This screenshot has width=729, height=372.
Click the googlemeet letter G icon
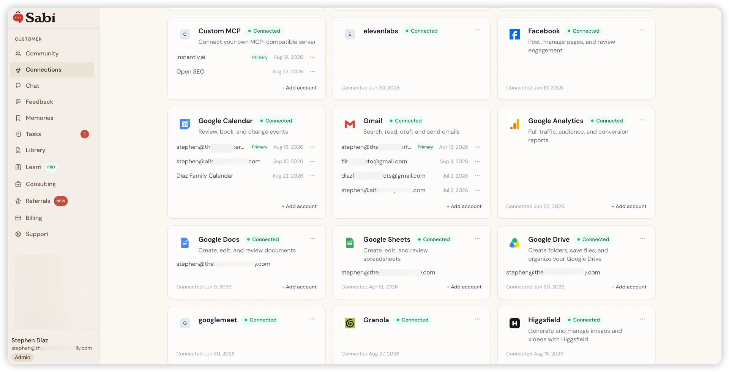click(185, 323)
